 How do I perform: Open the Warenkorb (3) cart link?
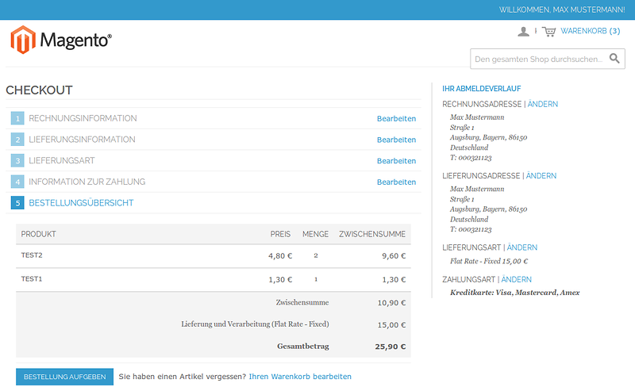(x=590, y=32)
